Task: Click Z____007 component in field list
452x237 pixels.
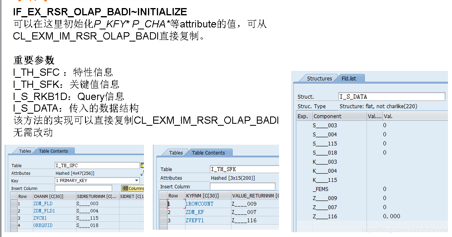Action: 325,207
